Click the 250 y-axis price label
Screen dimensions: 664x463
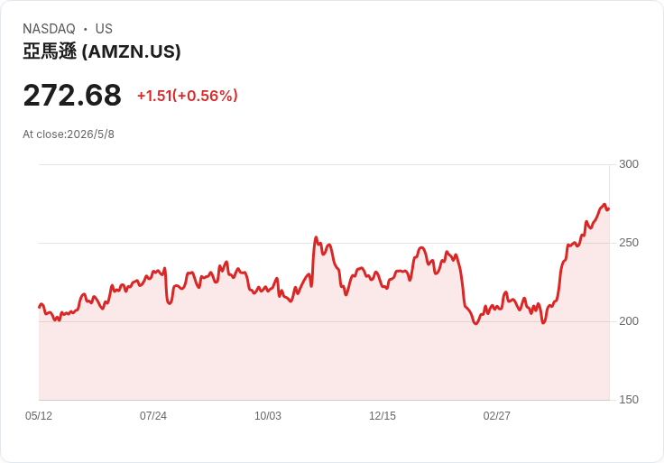(x=629, y=243)
